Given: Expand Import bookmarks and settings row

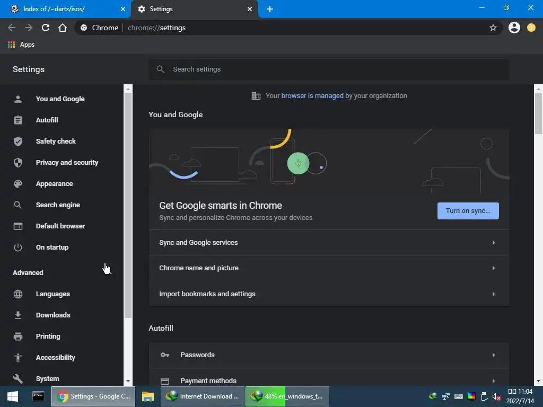Looking at the screenshot, I should tap(329, 294).
